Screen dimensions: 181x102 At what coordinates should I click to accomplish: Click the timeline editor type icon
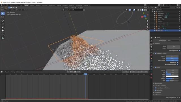2,72
